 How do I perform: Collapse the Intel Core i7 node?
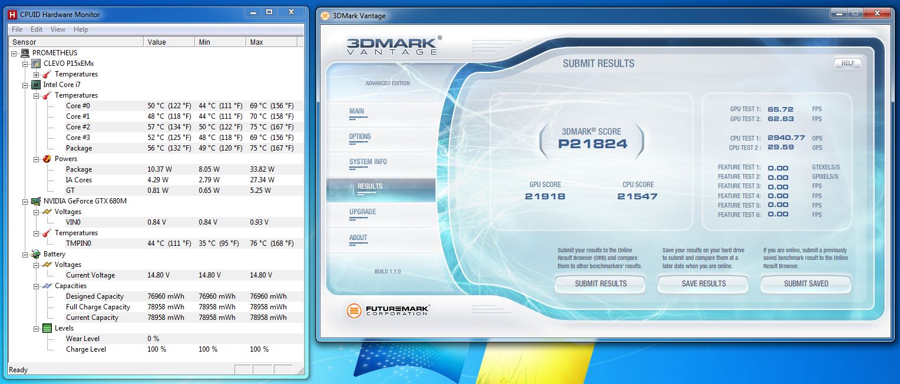tap(25, 85)
